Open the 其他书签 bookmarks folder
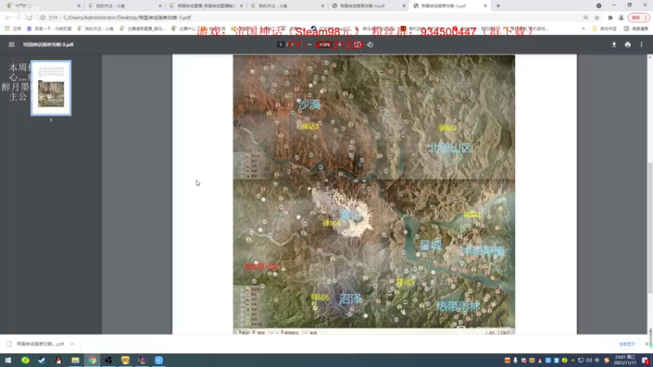Image resolution: width=653 pixels, height=367 pixels. pyautogui.click(x=606, y=29)
